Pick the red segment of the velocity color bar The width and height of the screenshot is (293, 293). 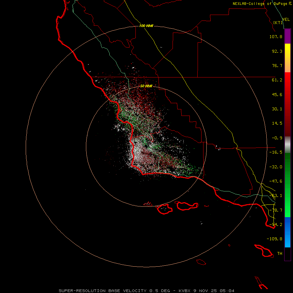coord(287,104)
